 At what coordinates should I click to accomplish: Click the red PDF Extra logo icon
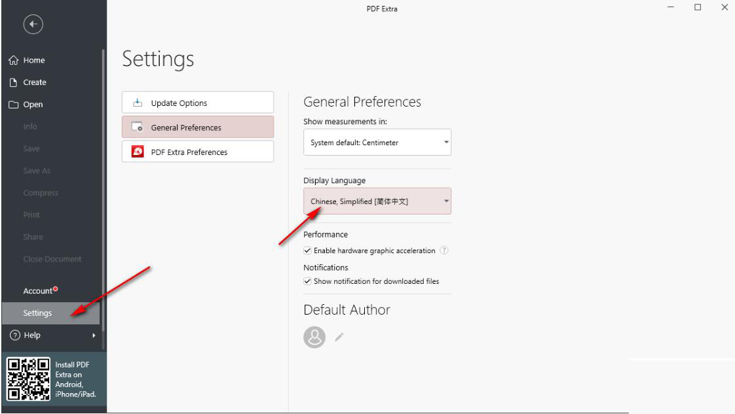[x=138, y=152]
